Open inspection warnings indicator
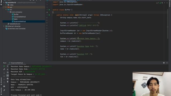The width and height of the screenshot is (171, 96). tap(158, 3)
